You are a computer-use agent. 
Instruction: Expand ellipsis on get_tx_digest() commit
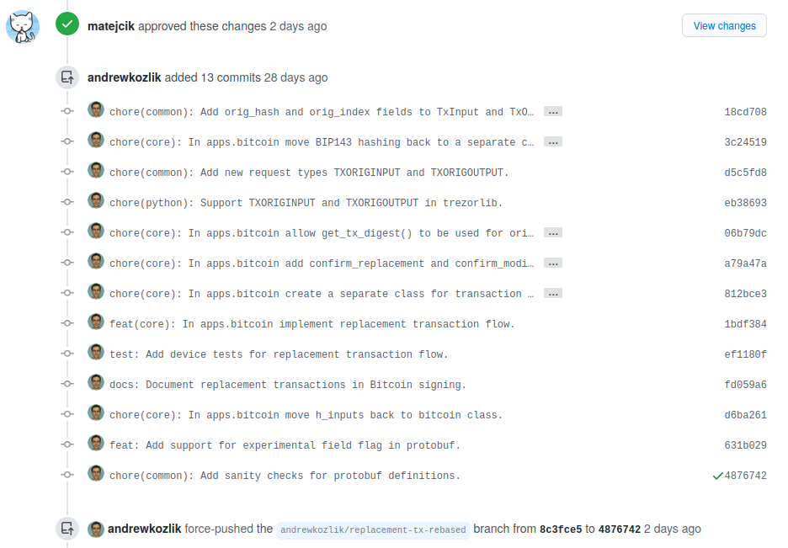pos(553,233)
